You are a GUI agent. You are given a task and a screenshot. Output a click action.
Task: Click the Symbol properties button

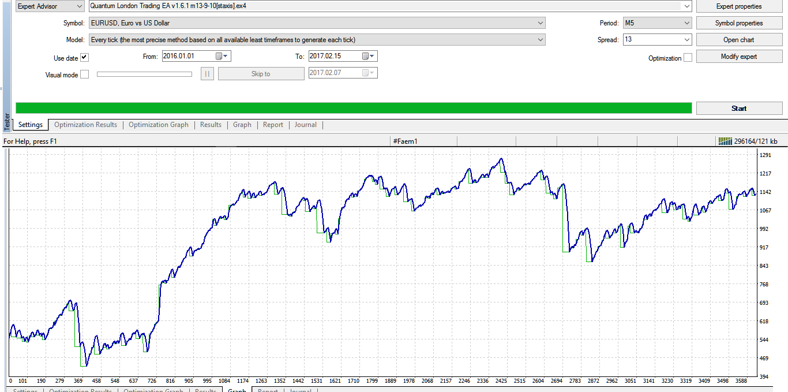739,23
